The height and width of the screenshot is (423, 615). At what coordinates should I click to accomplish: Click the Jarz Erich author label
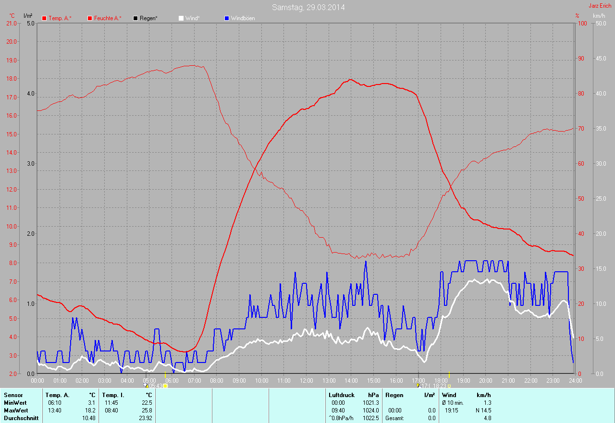(600, 5)
